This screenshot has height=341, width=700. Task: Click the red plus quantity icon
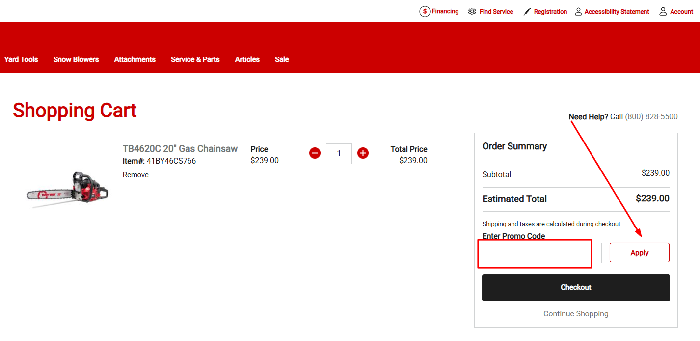[x=363, y=153]
